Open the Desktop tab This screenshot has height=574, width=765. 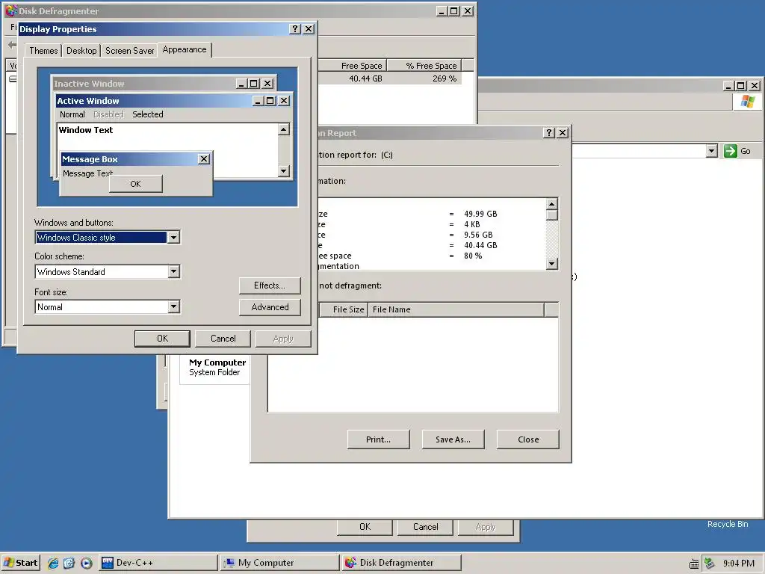81,51
